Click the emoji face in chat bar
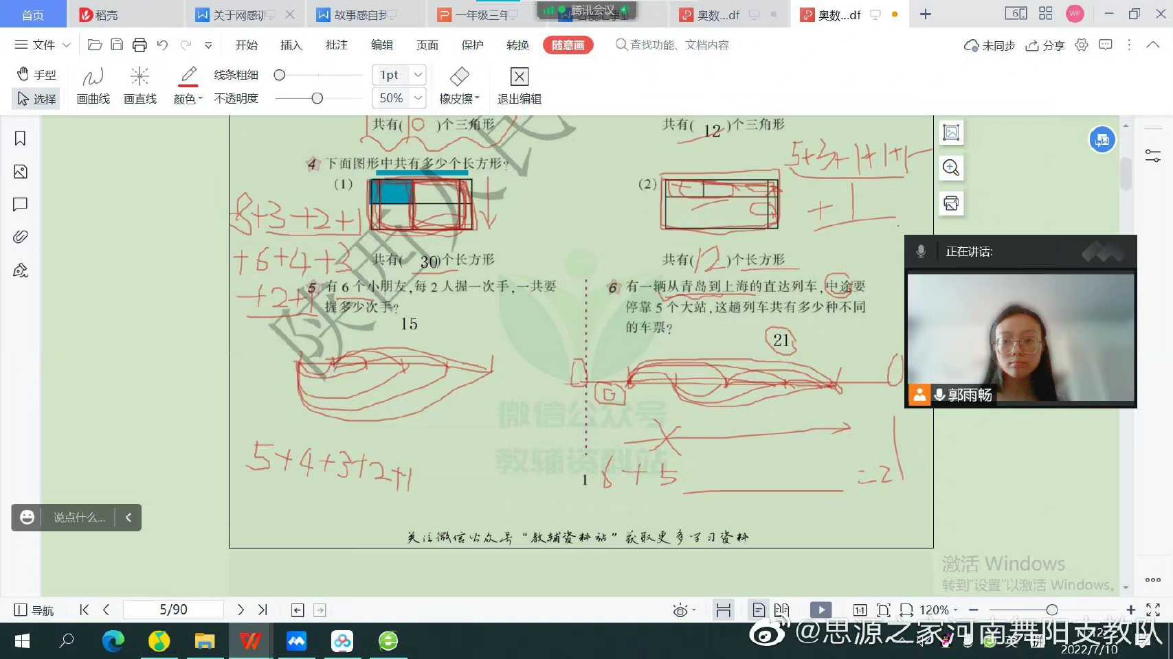 pos(27,518)
